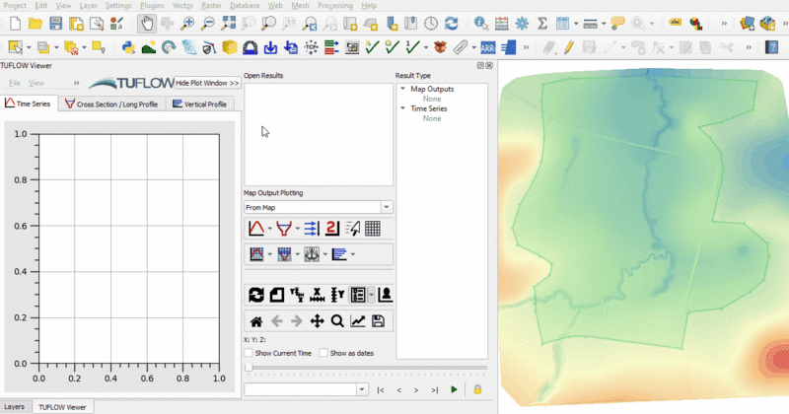Save the plot with the floppy disk icon
Image resolution: width=789 pixels, height=414 pixels.
pyautogui.click(x=378, y=321)
